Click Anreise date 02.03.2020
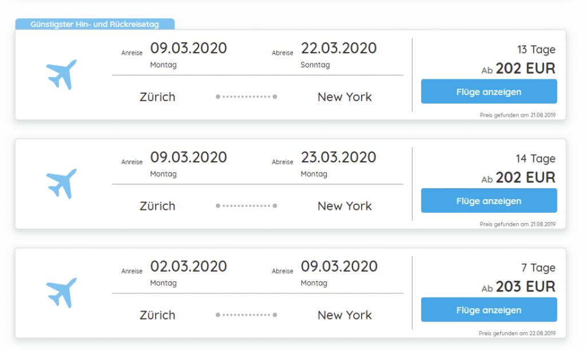This screenshot has height=350, width=586. point(188,267)
